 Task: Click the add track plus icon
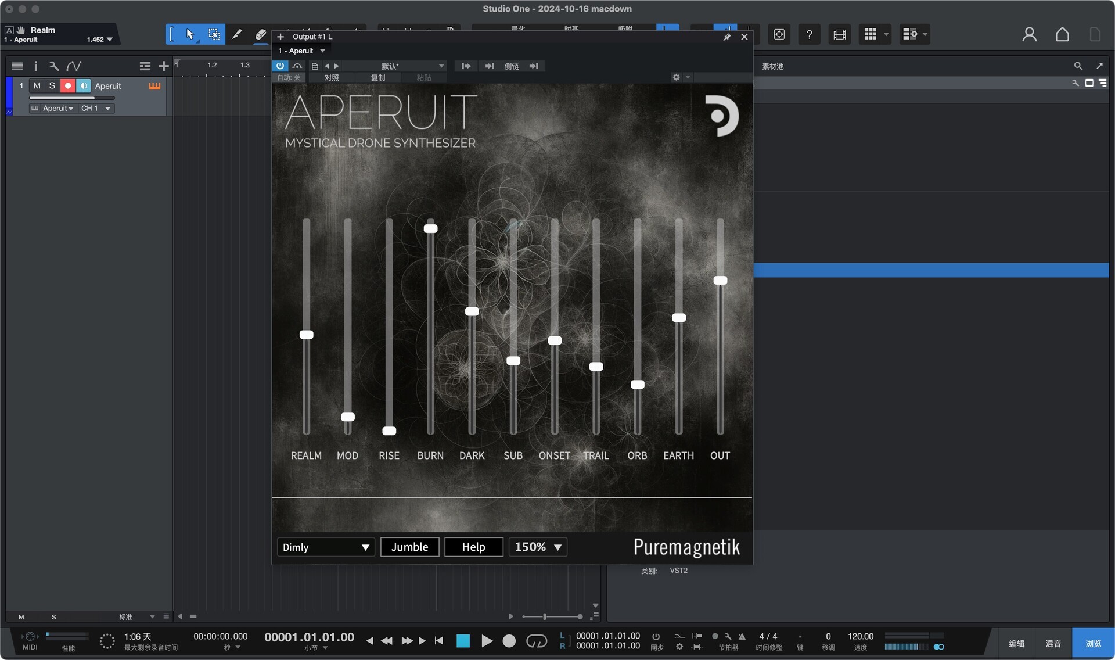(164, 66)
